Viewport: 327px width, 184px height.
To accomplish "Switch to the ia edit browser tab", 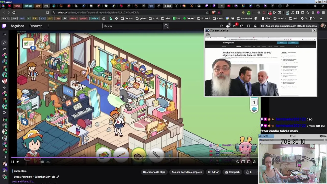I will click(x=168, y=6).
